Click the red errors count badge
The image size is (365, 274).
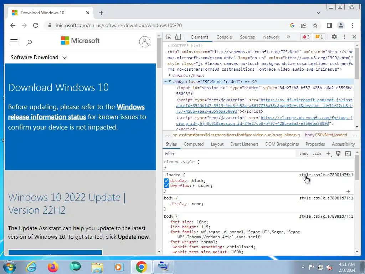[x=306, y=37]
